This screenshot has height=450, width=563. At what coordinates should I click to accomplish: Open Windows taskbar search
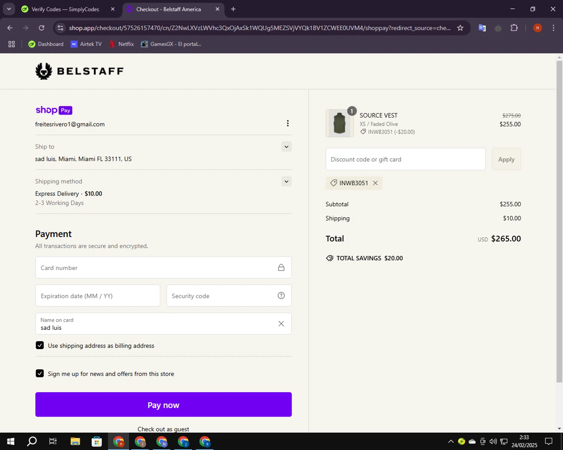pos(32,441)
